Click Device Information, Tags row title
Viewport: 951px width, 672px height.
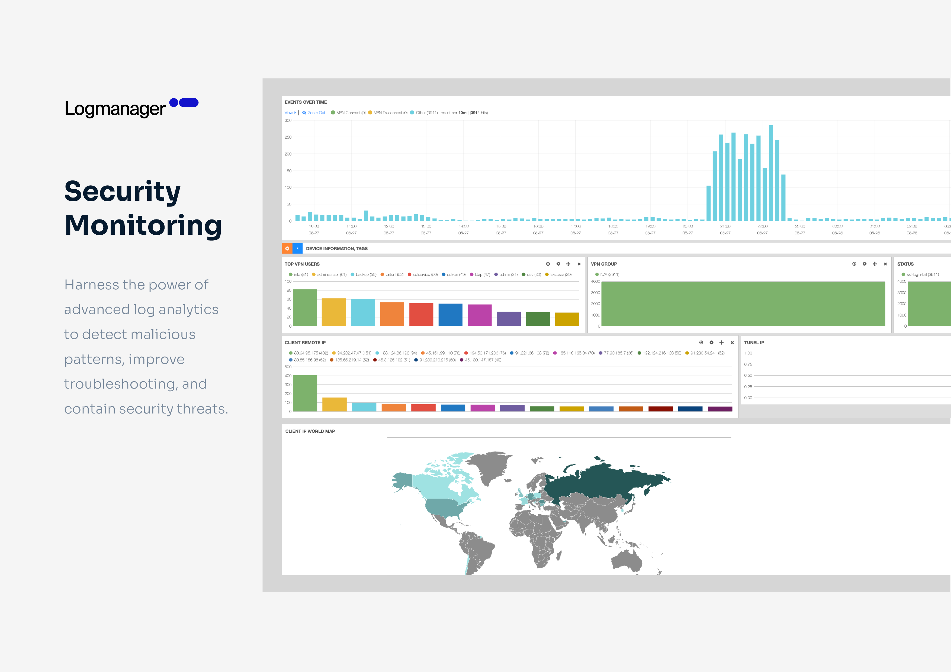[336, 248]
